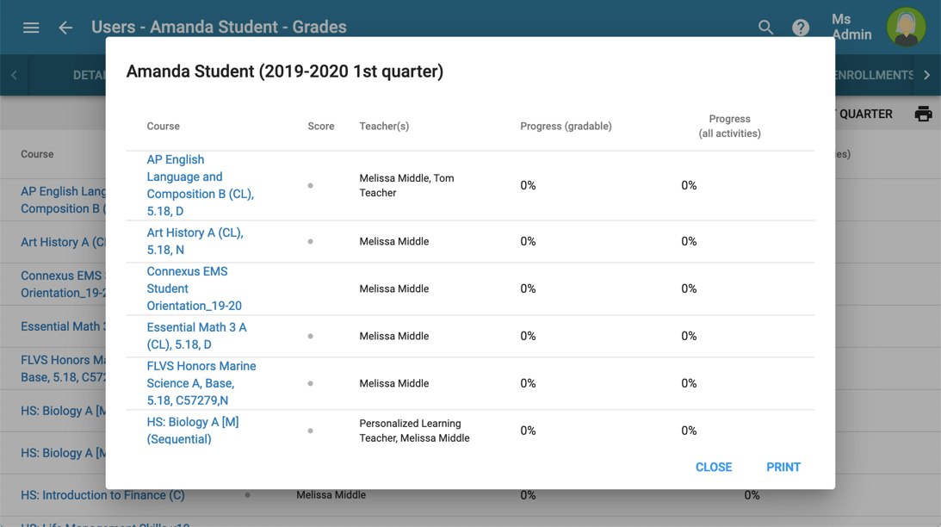
Task: Click the printer icon beside QUARTER
Action: point(923,113)
